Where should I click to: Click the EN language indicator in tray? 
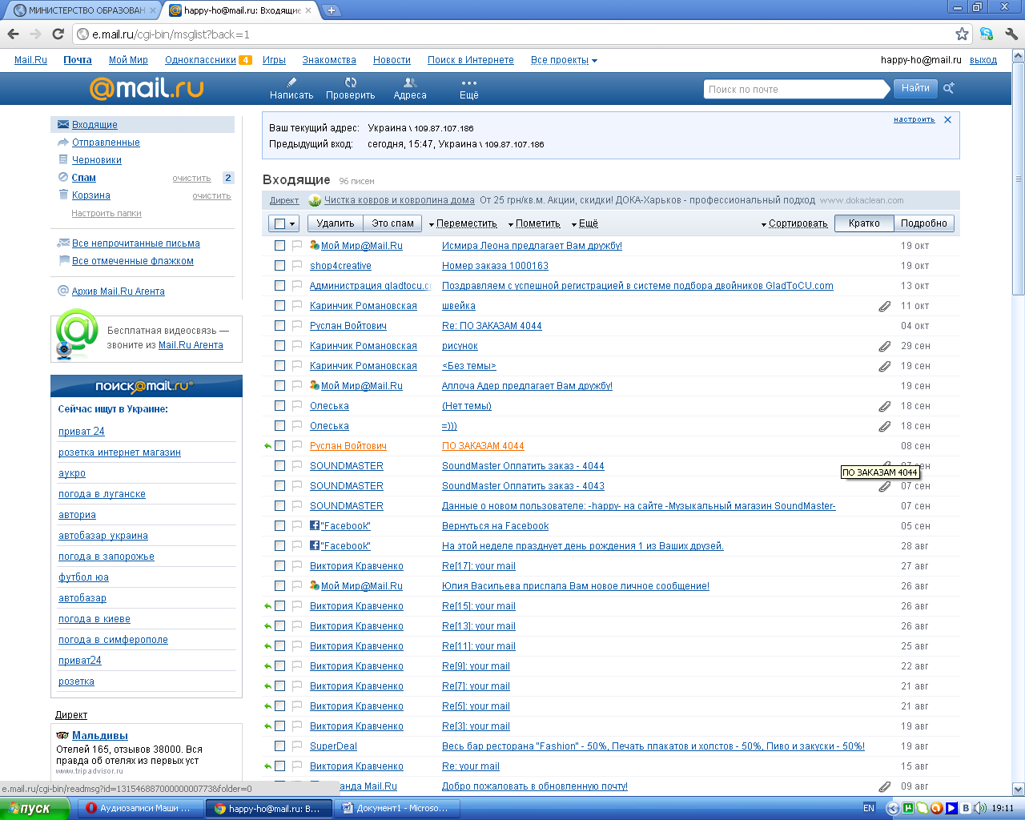point(869,808)
